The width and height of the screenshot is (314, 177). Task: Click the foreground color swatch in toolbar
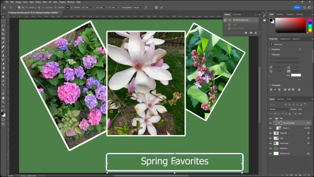(2, 114)
